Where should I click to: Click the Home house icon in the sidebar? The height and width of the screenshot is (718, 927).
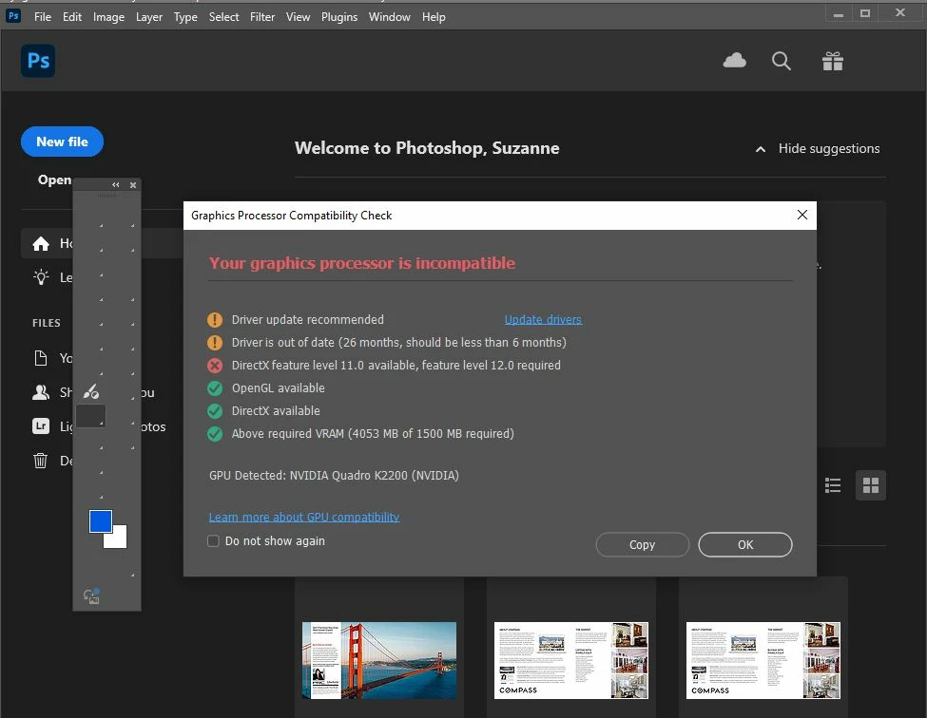(41, 243)
